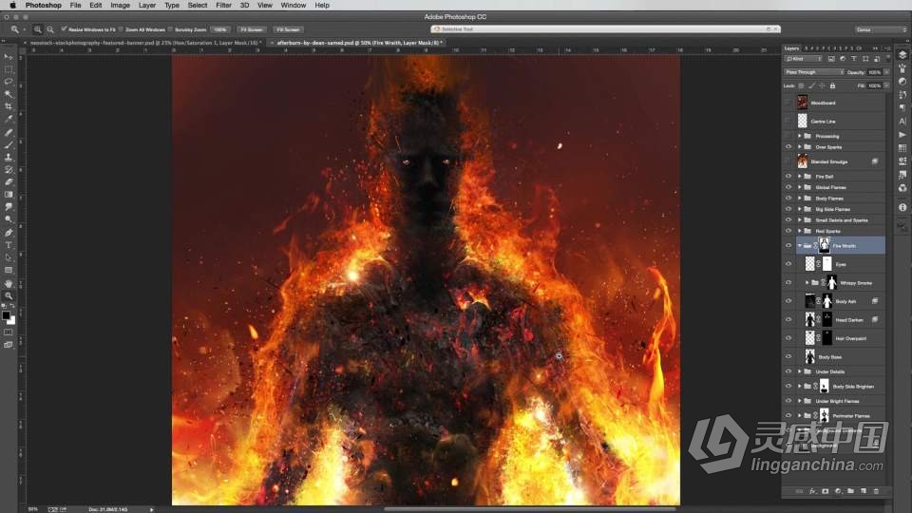Click the Create new group icon
The width and height of the screenshot is (912, 513).
pos(850,491)
